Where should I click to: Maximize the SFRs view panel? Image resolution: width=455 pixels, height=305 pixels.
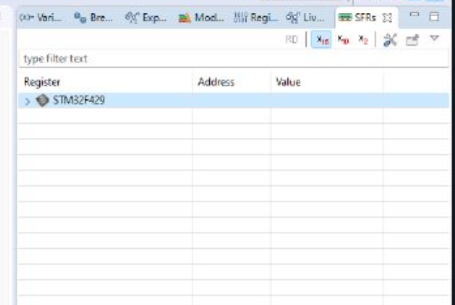[434, 16]
